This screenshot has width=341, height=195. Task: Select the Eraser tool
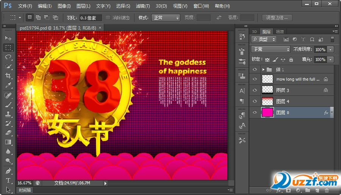tap(8, 133)
